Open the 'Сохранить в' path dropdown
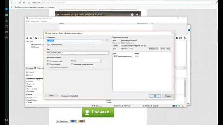 [x=102, y=41]
